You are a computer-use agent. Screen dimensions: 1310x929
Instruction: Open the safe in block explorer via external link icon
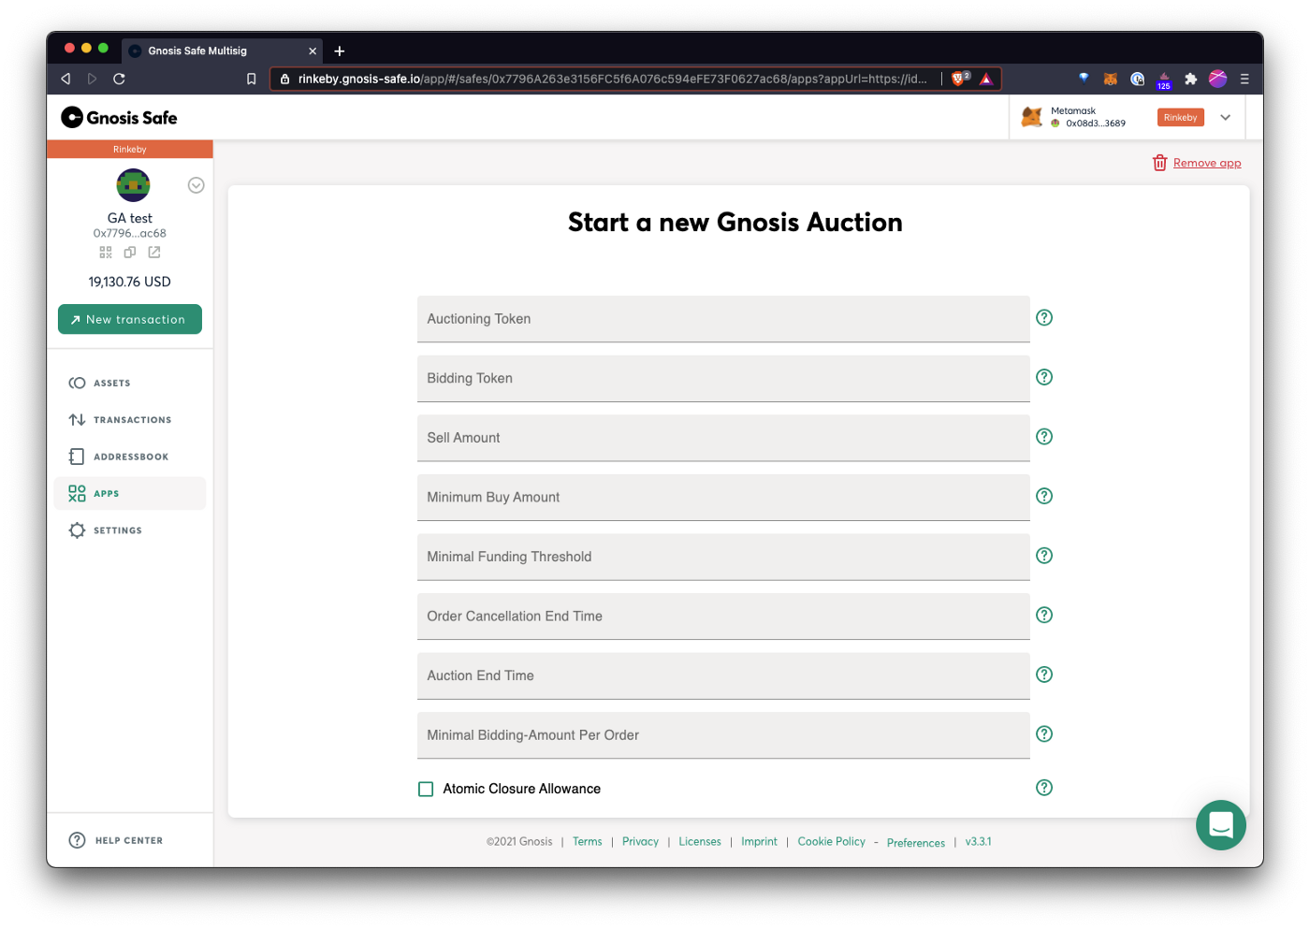point(153,252)
